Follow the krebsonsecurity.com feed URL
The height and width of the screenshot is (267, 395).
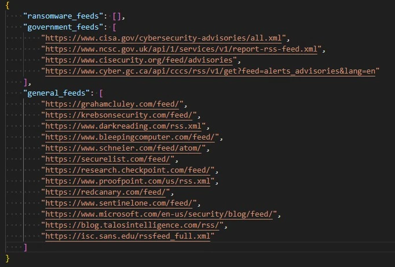coord(119,115)
